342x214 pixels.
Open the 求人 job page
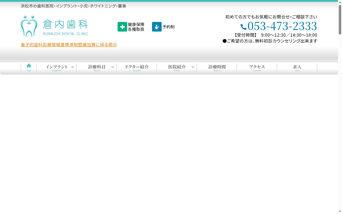click(x=297, y=67)
